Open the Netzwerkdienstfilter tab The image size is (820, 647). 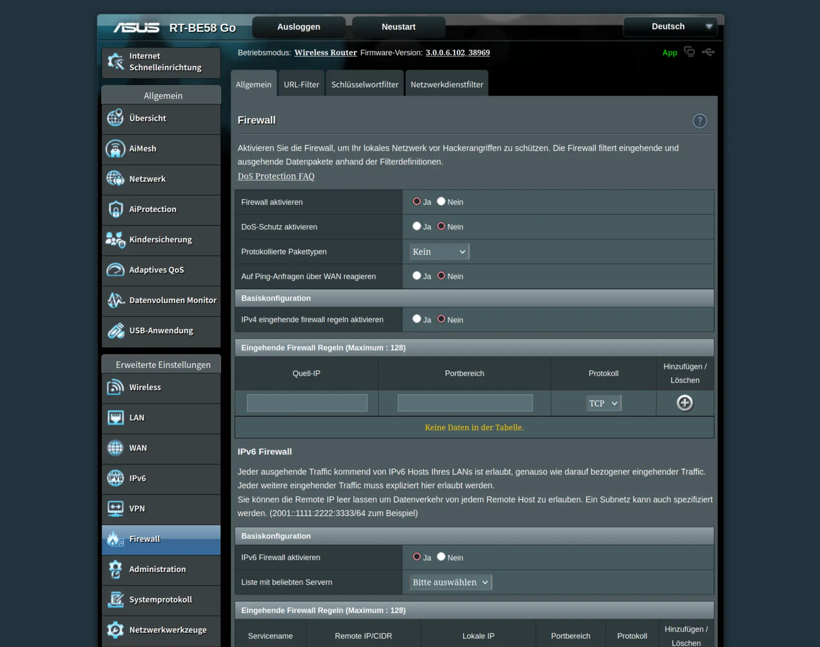click(446, 85)
